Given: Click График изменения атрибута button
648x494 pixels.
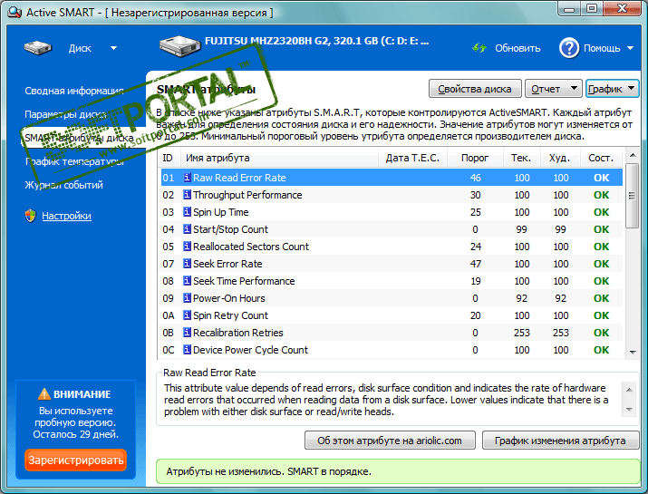Looking at the screenshot, I should [x=560, y=441].
